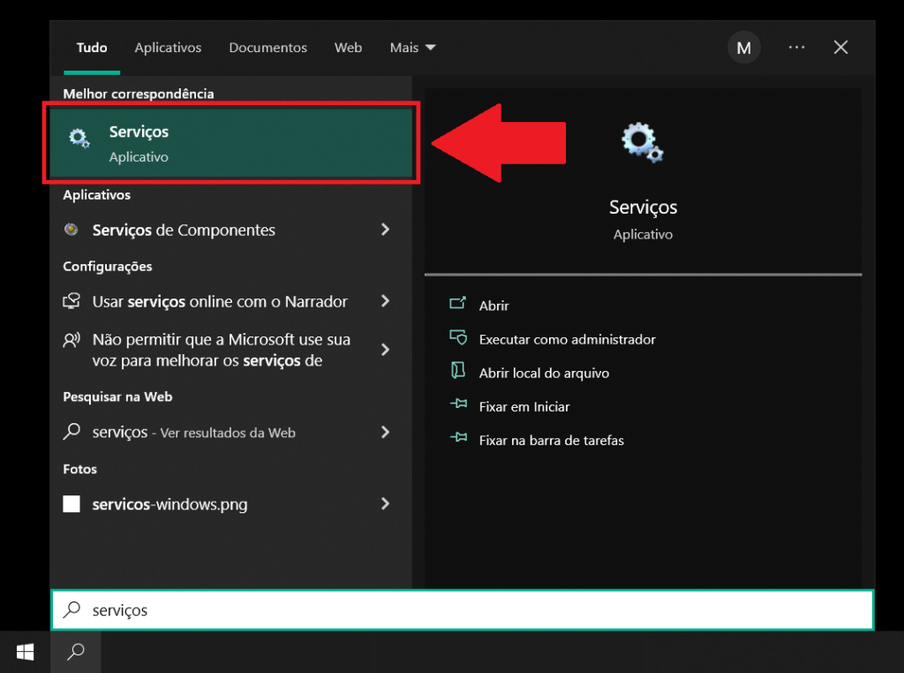The width and height of the screenshot is (904, 673).
Task: Click Executar como administrador
Action: [568, 339]
